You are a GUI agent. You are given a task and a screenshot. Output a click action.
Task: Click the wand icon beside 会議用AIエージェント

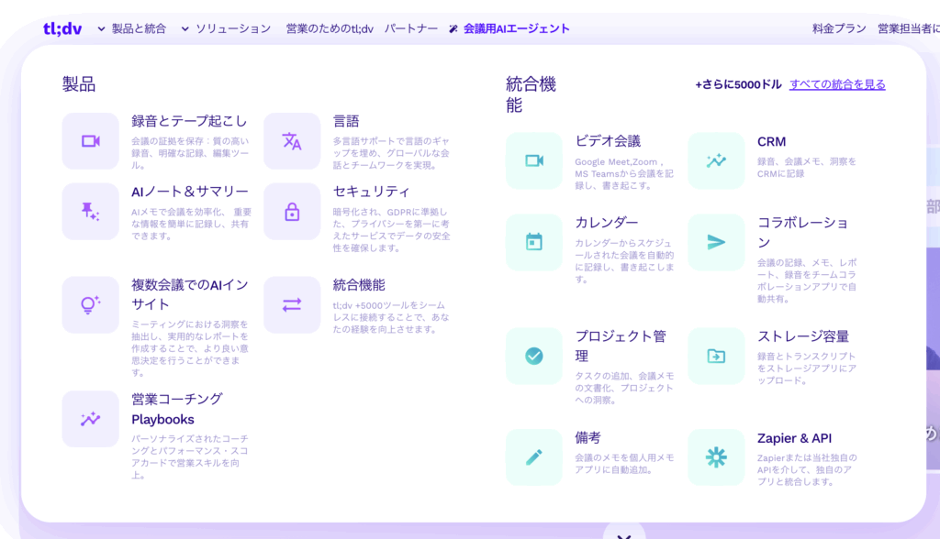pyautogui.click(x=453, y=28)
